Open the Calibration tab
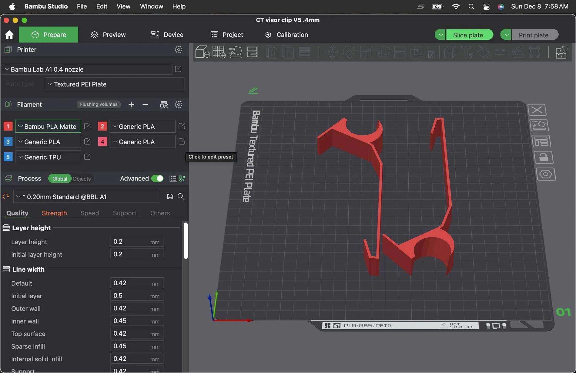The image size is (576, 373). pos(286,35)
